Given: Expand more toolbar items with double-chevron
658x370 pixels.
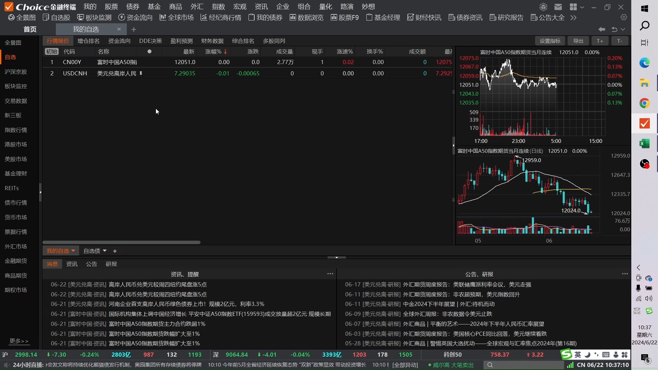Looking at the screenshot, I should 574,17.
